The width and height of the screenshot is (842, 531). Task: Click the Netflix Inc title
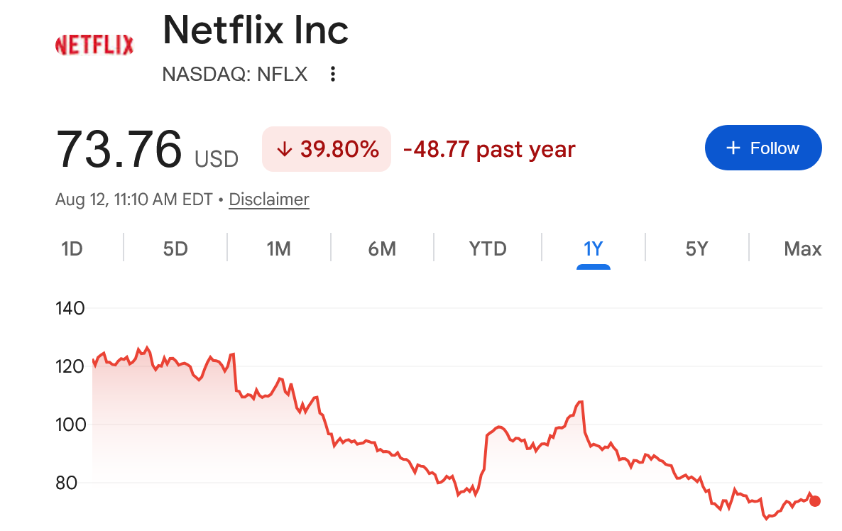pos(256,30)
